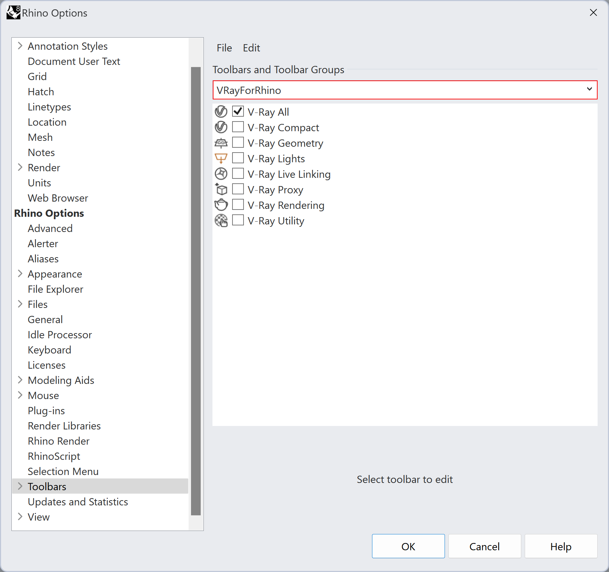
Task: Select the Alerter options page
Action: point(43,244)
